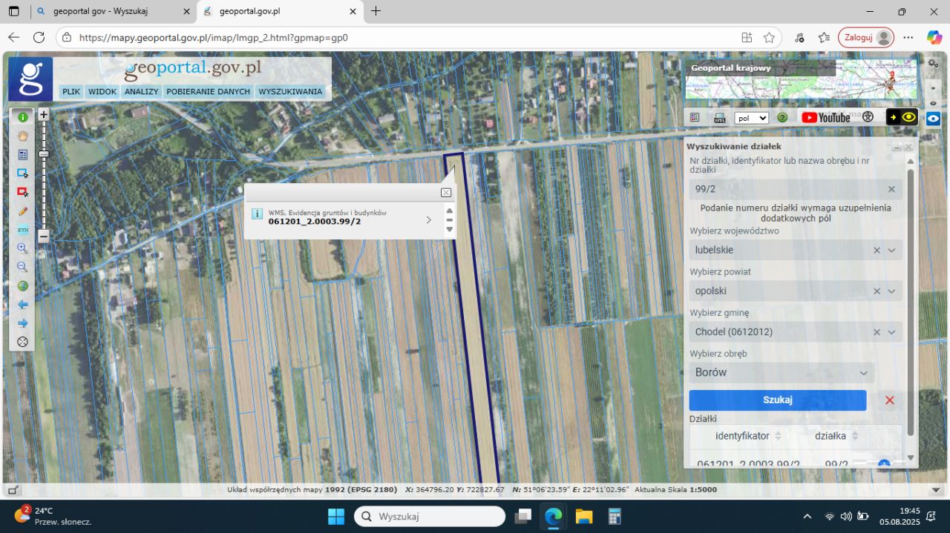Viewport: 950px width, 533px height.
Task: Click the parcel number input field
Action: (787, 189)
